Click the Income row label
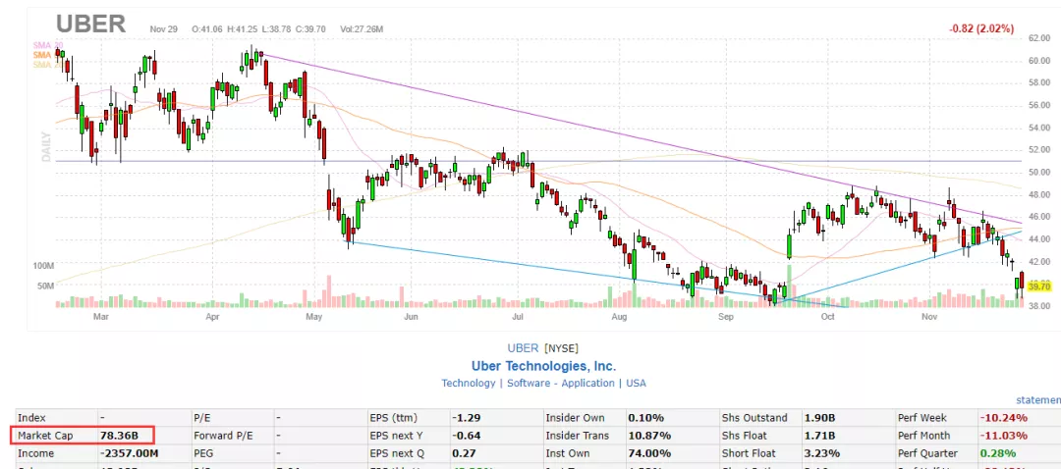The image size is (1061, 469). [x=34, y=452]
